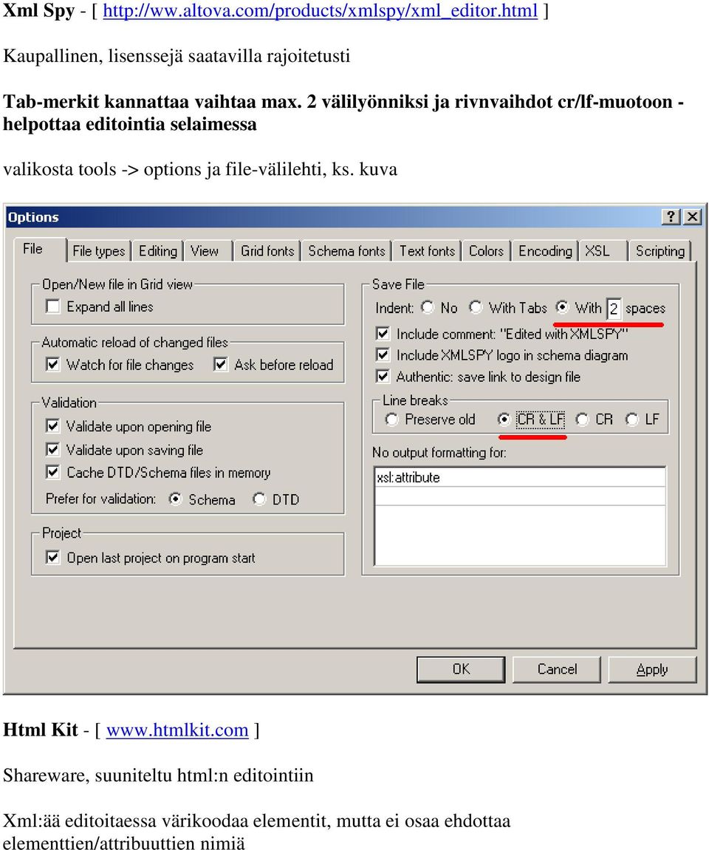Switch to the File types tab
This screenshot has height=850, width=709.
[99, 251]
